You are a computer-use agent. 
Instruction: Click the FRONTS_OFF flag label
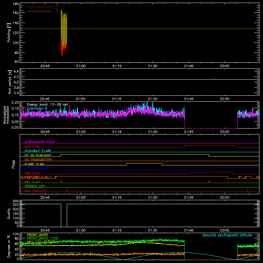point(35,186)
